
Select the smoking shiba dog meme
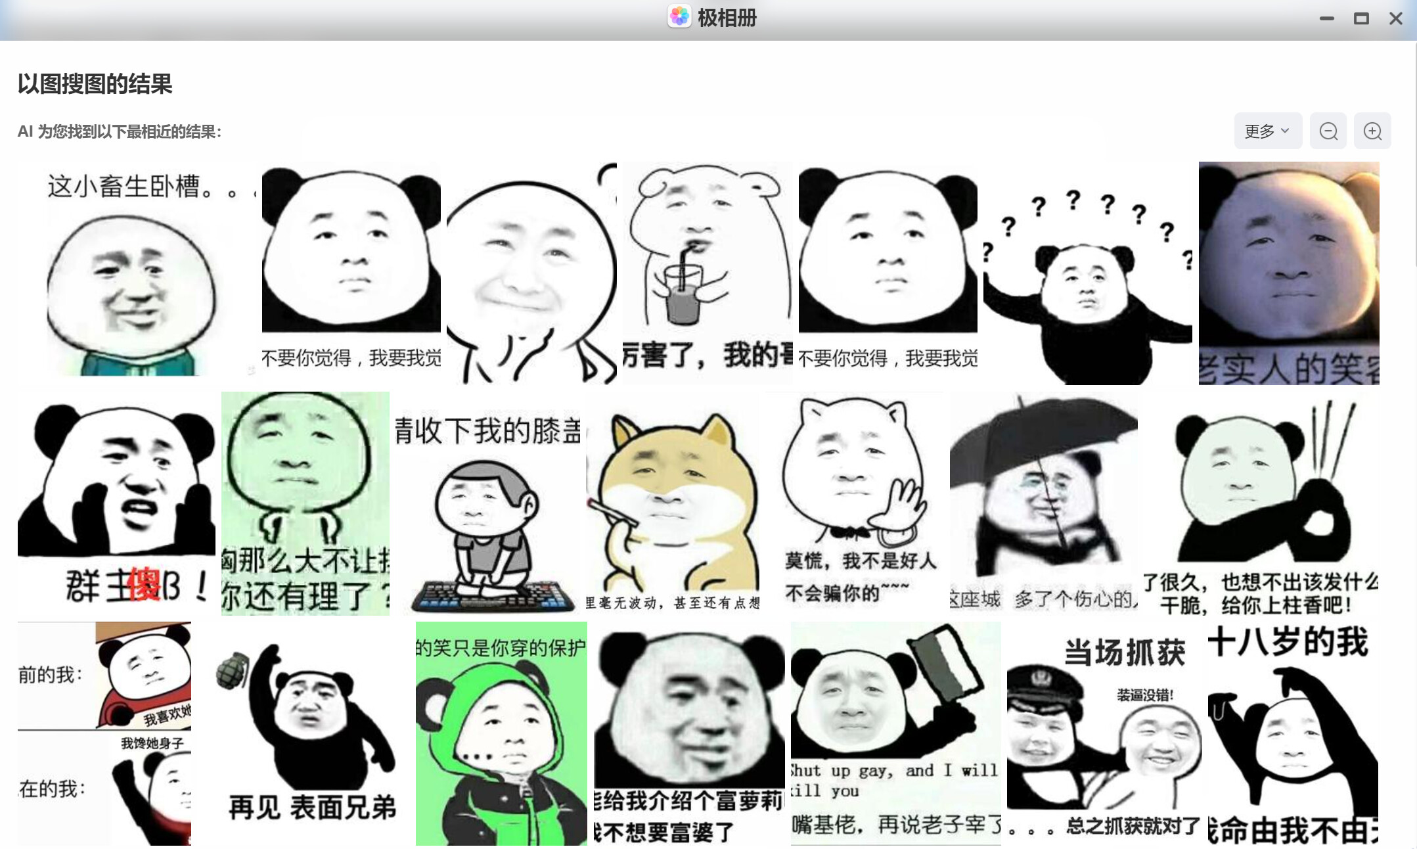pyautogui.click(x=673, y=503)
